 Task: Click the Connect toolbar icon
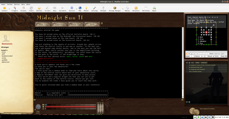[x=4, y=9]
